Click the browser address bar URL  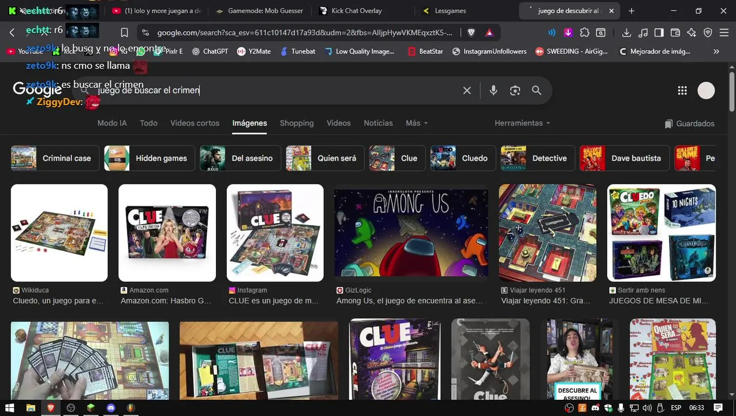304,33
